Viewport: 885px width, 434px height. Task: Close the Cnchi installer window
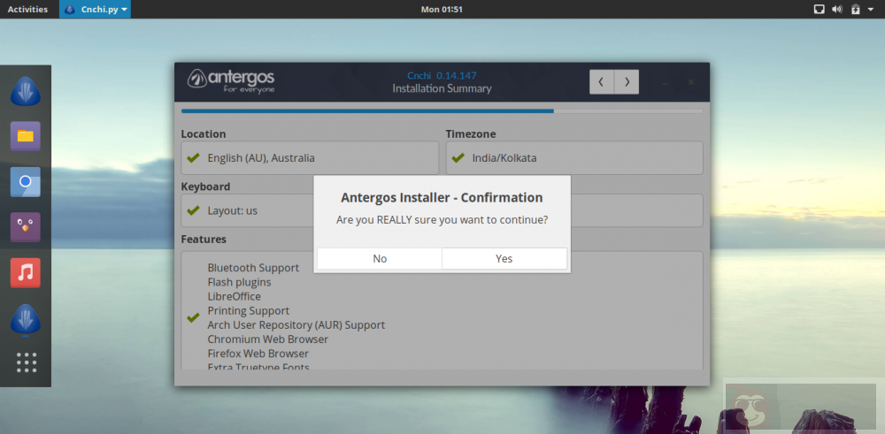pyautogui.click(x=691, y=82)
